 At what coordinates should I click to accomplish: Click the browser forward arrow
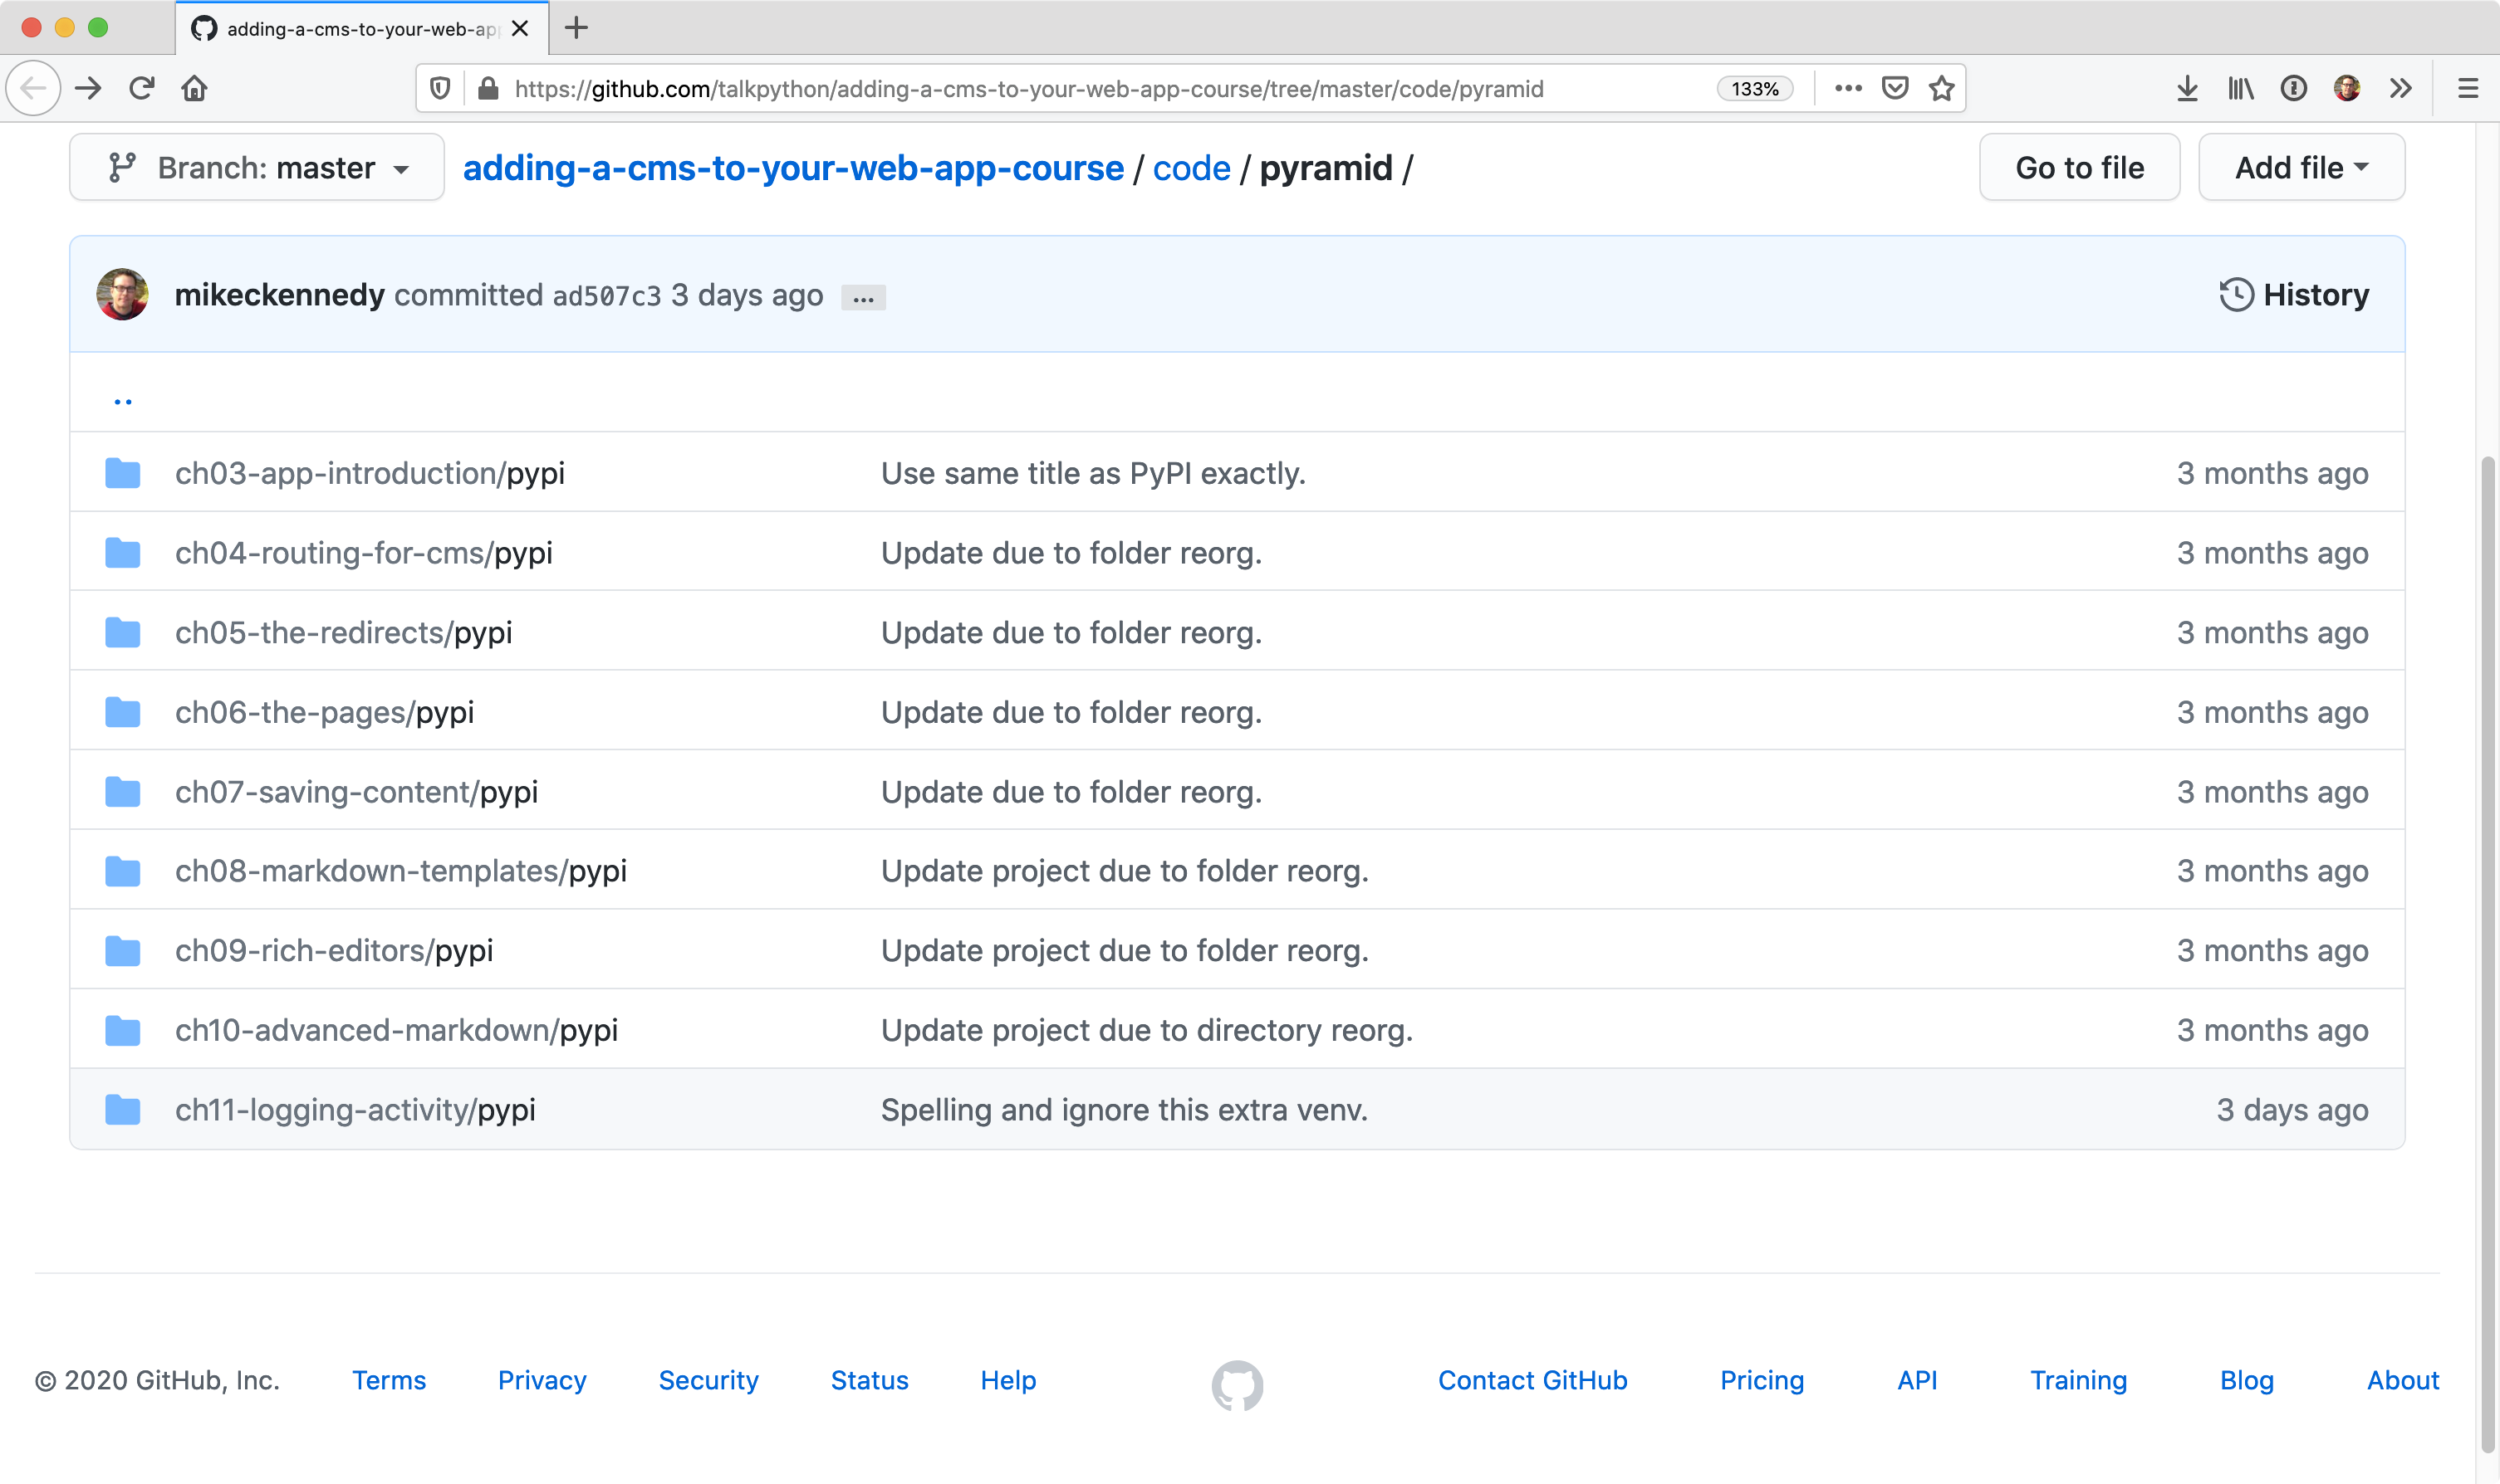click(x=88, y=88)
